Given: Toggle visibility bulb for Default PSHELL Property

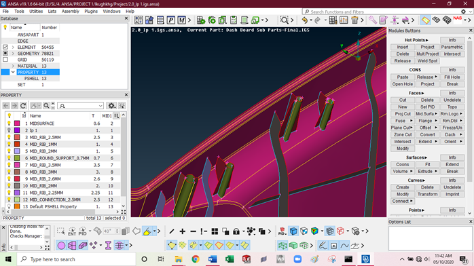Looking at the screenshot, I should point(9,207).
